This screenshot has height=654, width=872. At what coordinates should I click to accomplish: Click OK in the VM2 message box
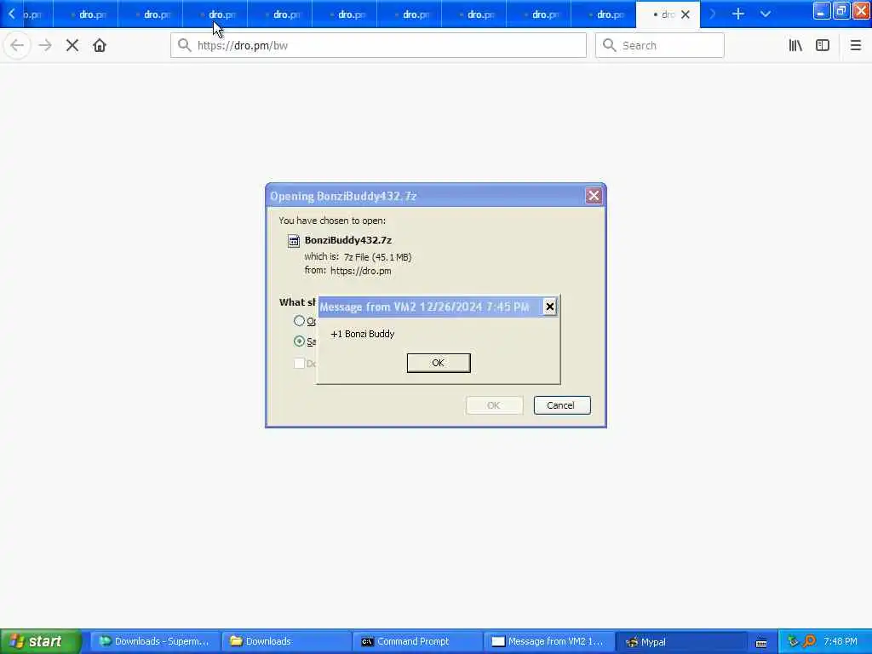click(439, 363)
